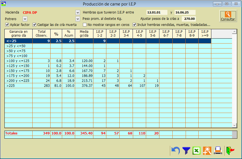Screen dimensions: 242x159
Task: Click the app icon in title bar
Action: click(4, 4)
